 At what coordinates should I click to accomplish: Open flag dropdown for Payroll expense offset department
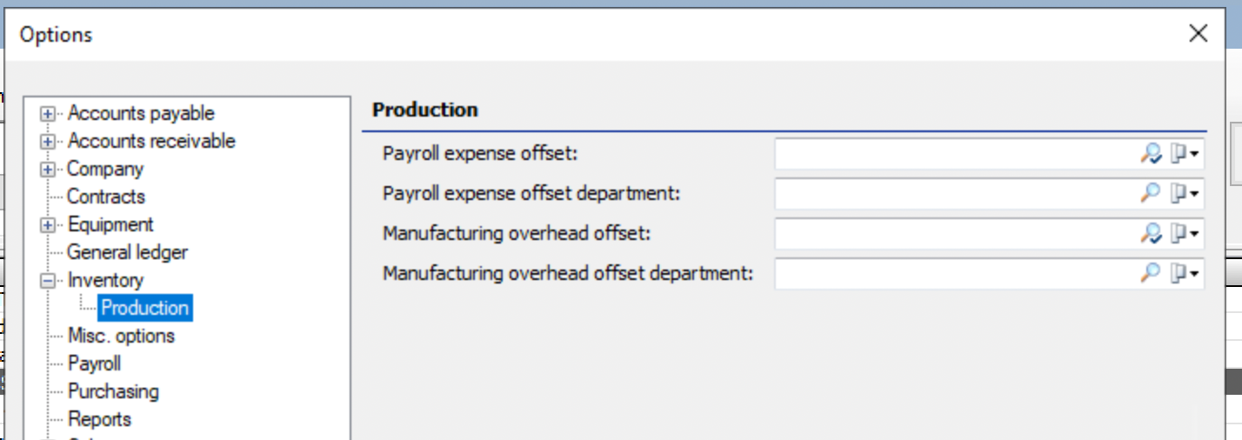[1185, 193]
